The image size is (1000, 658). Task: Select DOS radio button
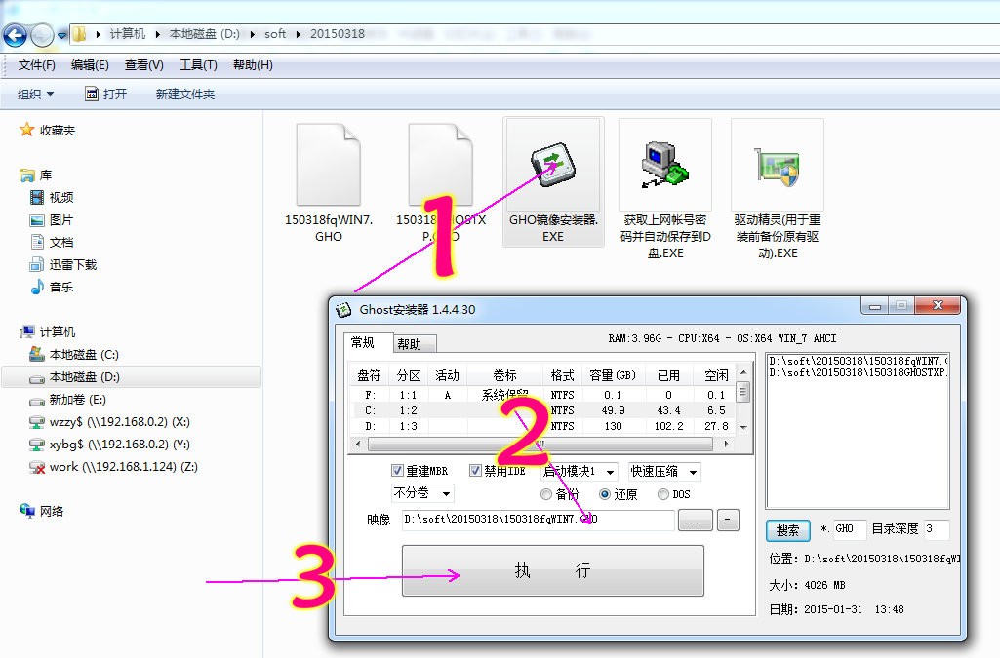click(663, 494)
